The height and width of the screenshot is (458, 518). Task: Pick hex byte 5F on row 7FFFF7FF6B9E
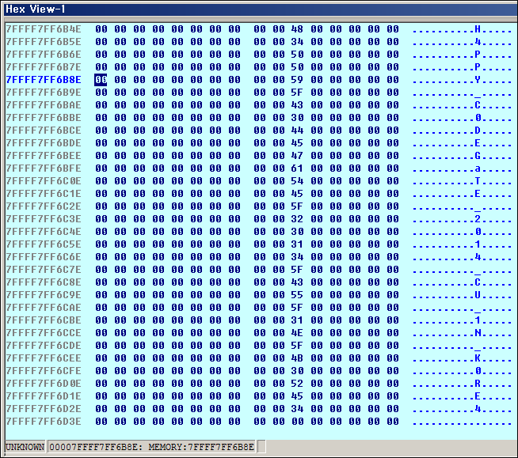[x=297, y=93]
